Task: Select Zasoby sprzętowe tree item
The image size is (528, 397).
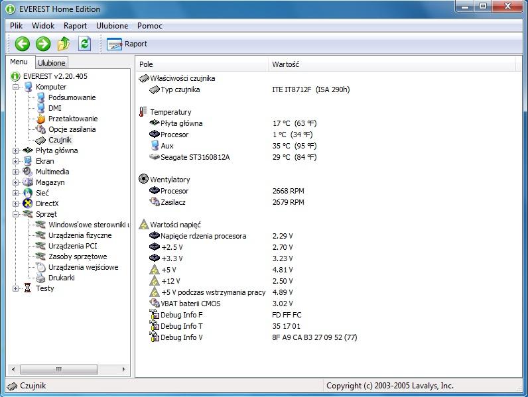Action: click(78, 256)
